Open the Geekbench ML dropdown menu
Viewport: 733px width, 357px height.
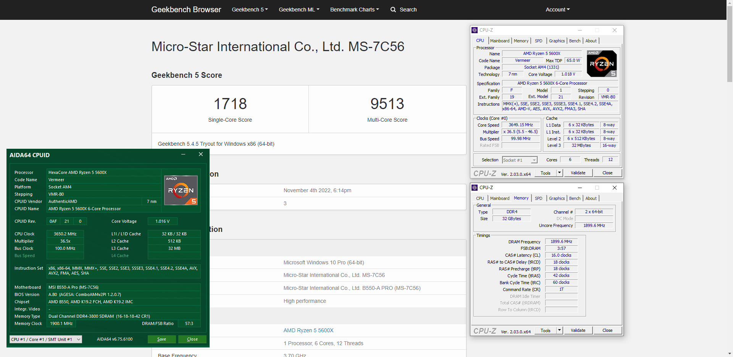click(x=299, y=10)
